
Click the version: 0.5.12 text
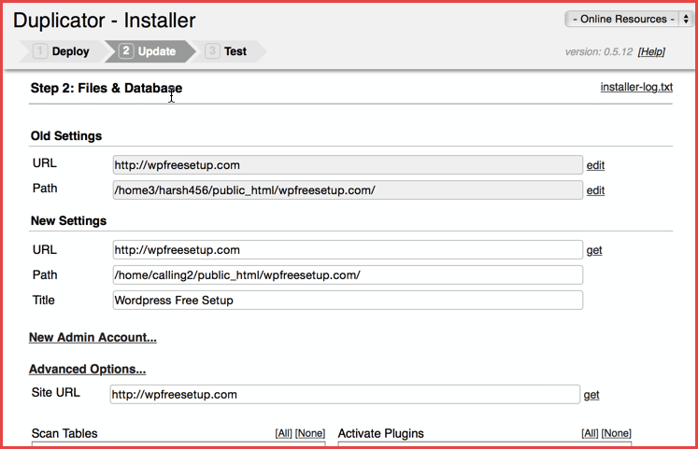(x=599, y=52)
